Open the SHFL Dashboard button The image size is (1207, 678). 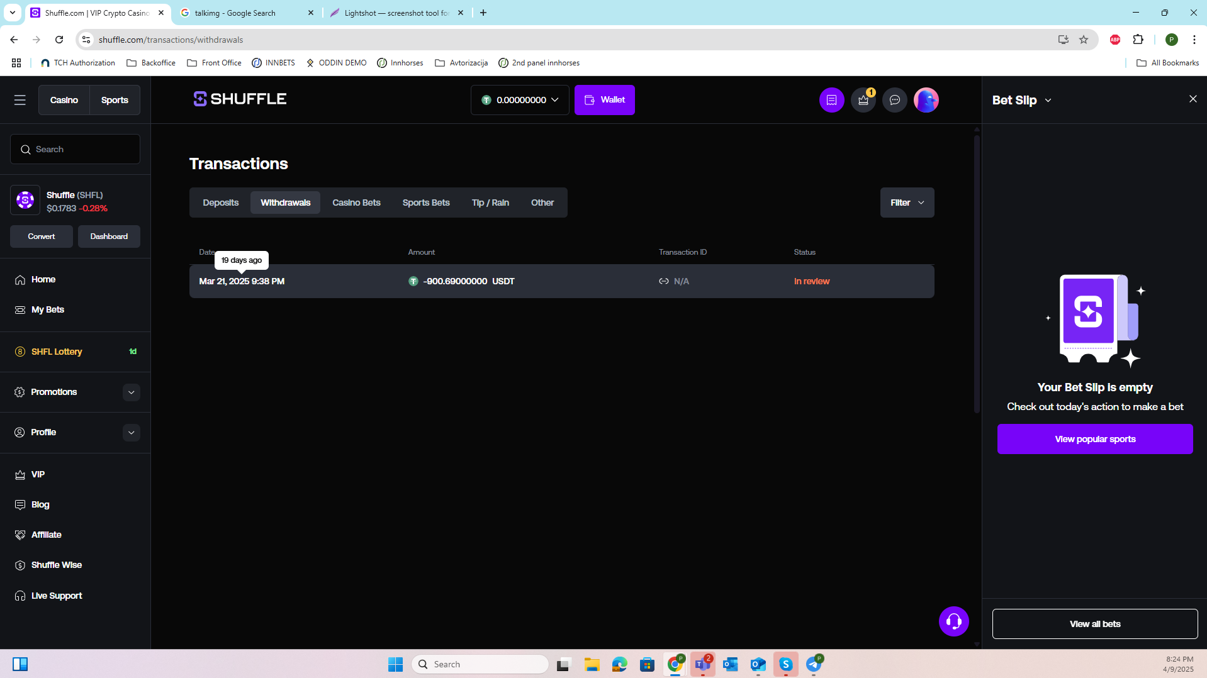[109, 236]
